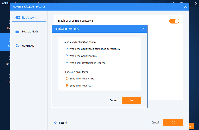Viewport: 199px width, 130px height.
Task: Close the main AOMEI Backupper application window
Action: tap(196, 3)
